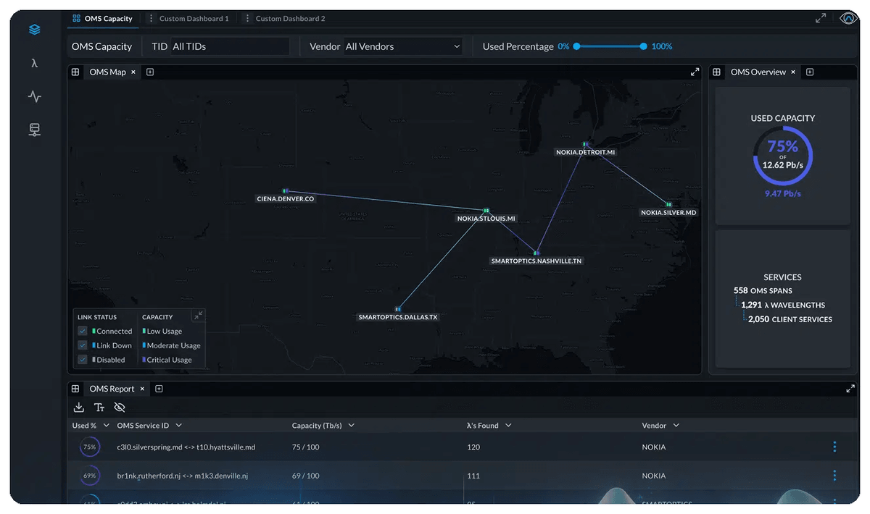This screenshot has height=514, width=870.
Task: Click grid layout icon beside OMS Map tab
Action: (x=75, y=72)
